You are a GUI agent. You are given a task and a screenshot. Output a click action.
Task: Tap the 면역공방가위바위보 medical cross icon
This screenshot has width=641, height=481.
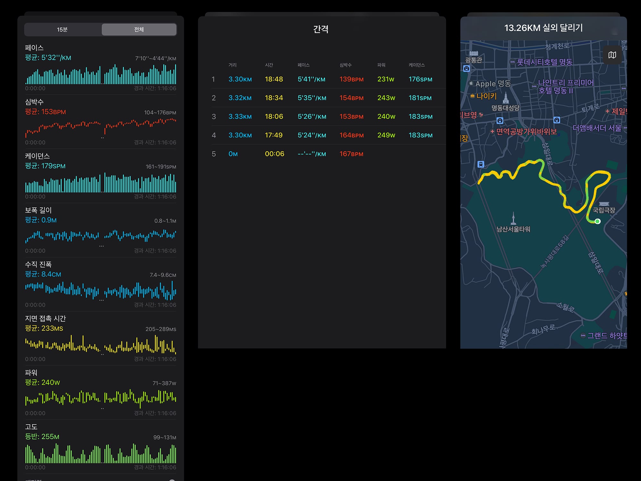[492, 131]
